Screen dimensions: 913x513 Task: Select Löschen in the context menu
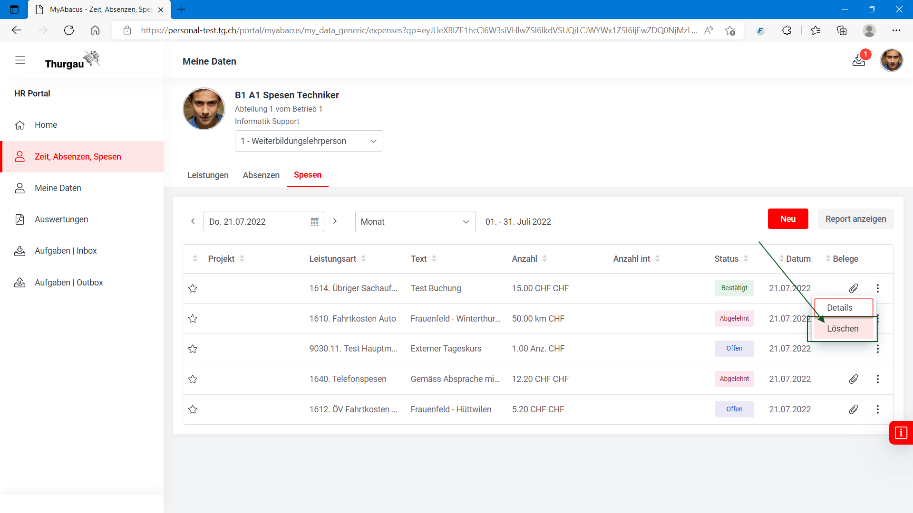(x=842, y=329)
